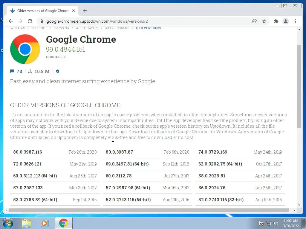
Task: Select version 60.0.3112.113 (64-bit)
Action: pyautogui.click(x=35, y=176)
